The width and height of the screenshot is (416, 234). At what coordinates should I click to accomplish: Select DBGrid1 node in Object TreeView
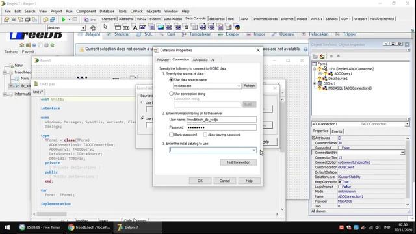329,83
